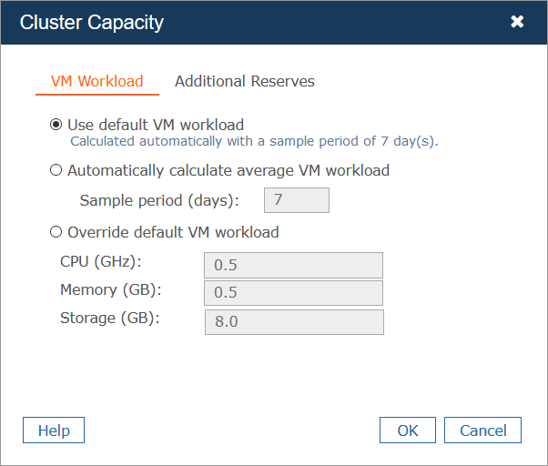The image size is (548, 466).
Task: Confirm settings with the OK button
Action: (408, 430)
